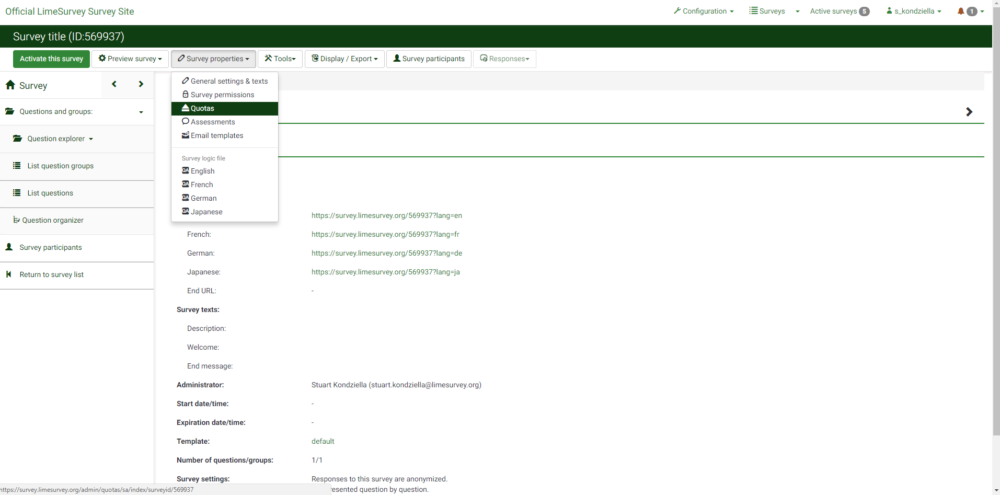Expand the Question explorer section
Image resolution: width=1000 pixels, height=495 pixels.
pyautogui.click(x=56, y=139)
